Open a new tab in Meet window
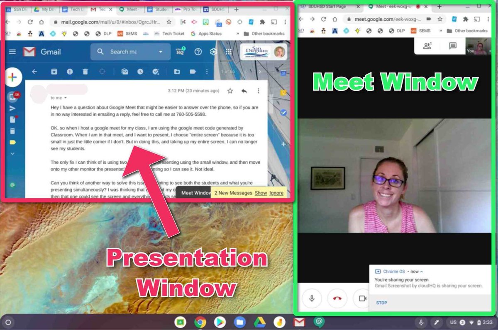The width and height of the screenshot is (498, 330). (439, 7)
